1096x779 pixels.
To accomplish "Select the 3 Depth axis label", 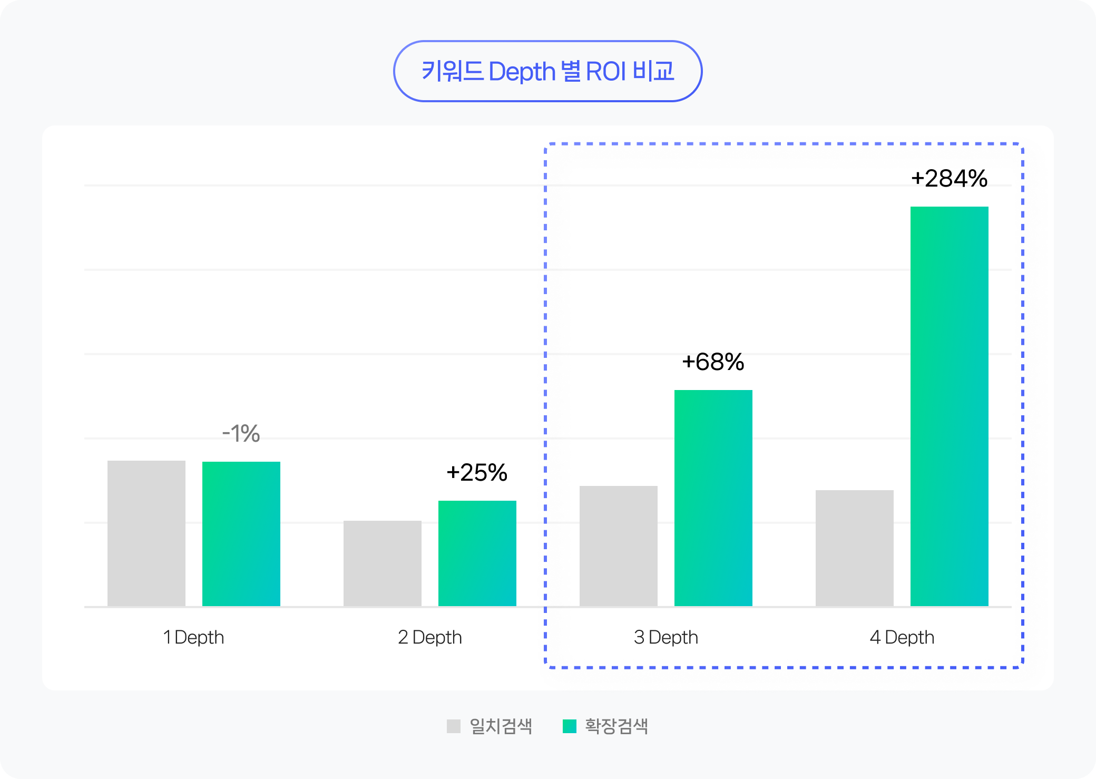I will pyautogui.click(x=666, y=637).
